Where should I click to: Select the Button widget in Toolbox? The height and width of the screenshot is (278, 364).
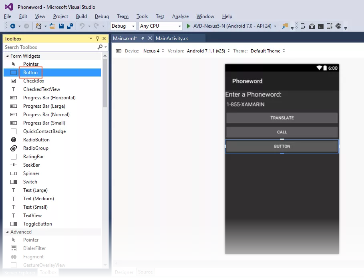52,73
